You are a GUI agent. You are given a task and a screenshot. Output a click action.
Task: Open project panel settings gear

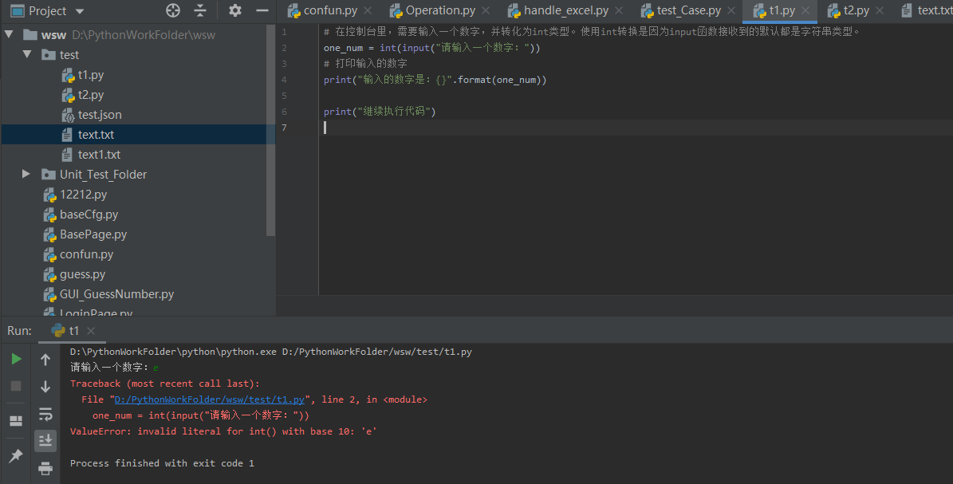pos(235,10)
